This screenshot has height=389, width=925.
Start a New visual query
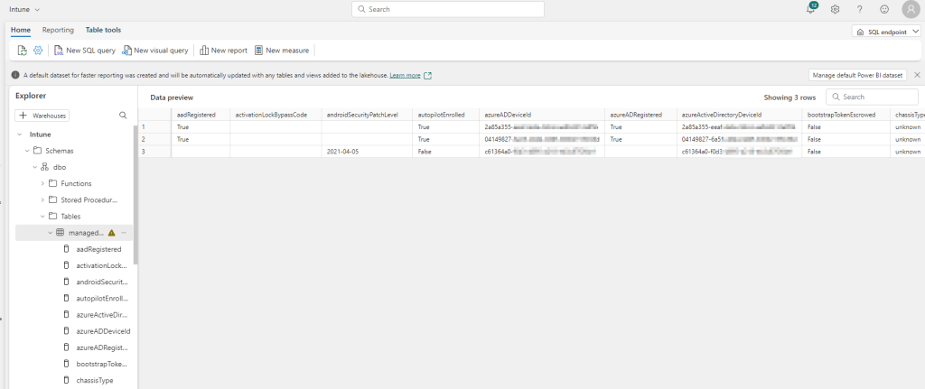pos(155,51)
